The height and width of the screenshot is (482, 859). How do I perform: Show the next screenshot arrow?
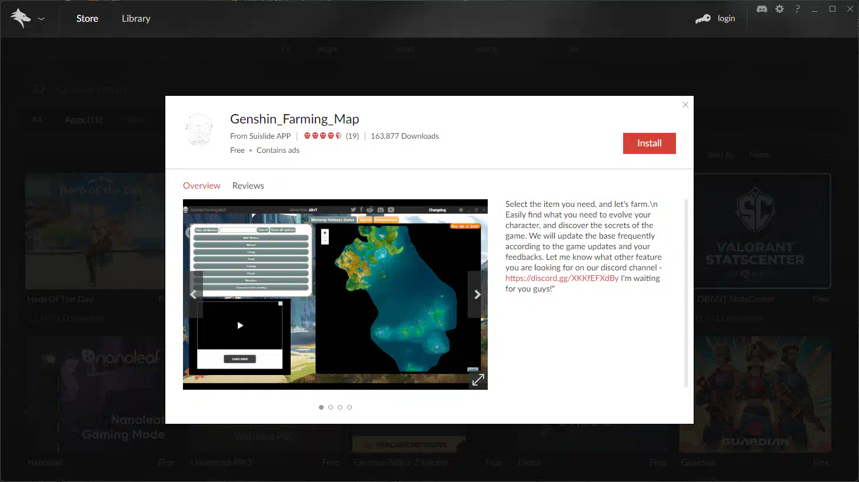(477, 294)
